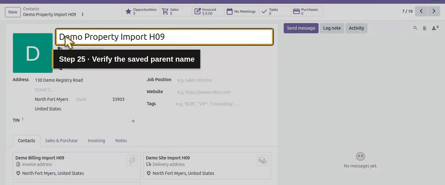Open the Tasks stat button
This screenshot has width=445, height=185.
[275, 11]
